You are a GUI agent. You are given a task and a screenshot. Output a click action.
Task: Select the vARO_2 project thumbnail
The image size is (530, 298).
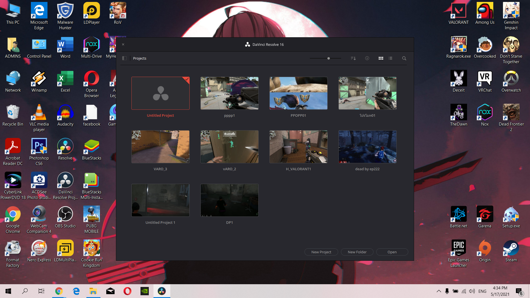coord(229,147)
